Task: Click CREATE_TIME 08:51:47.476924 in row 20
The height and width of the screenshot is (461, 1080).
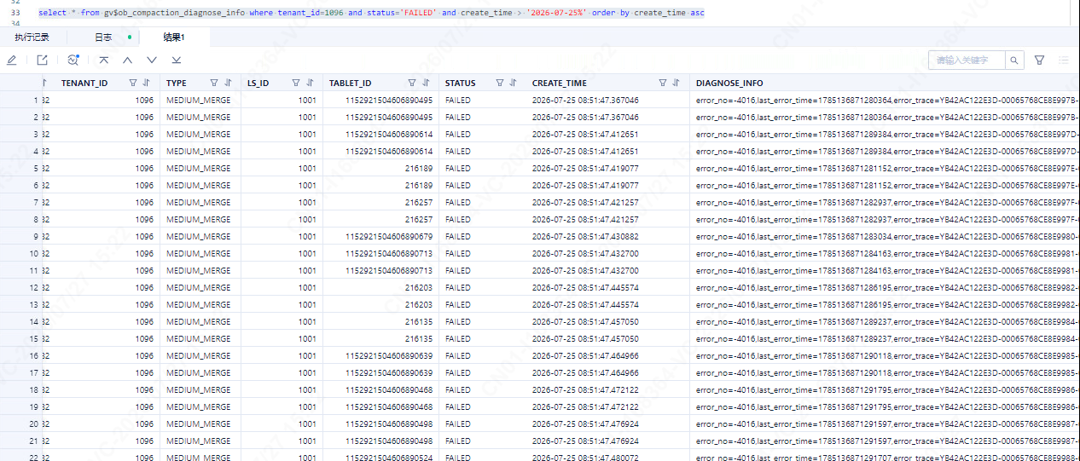Action: click(x=585, y=424)
